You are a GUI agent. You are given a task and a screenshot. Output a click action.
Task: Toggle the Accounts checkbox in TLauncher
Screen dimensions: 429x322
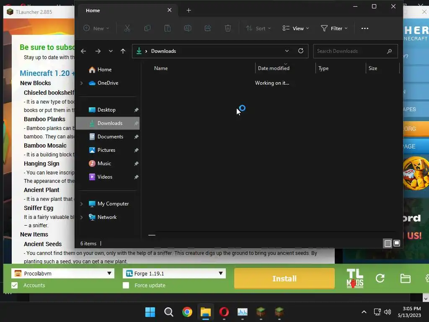(15, 285)
